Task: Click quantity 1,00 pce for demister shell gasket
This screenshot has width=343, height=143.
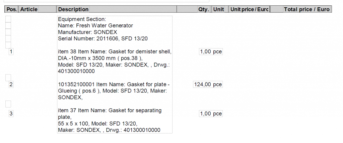Action: [211, 52]
